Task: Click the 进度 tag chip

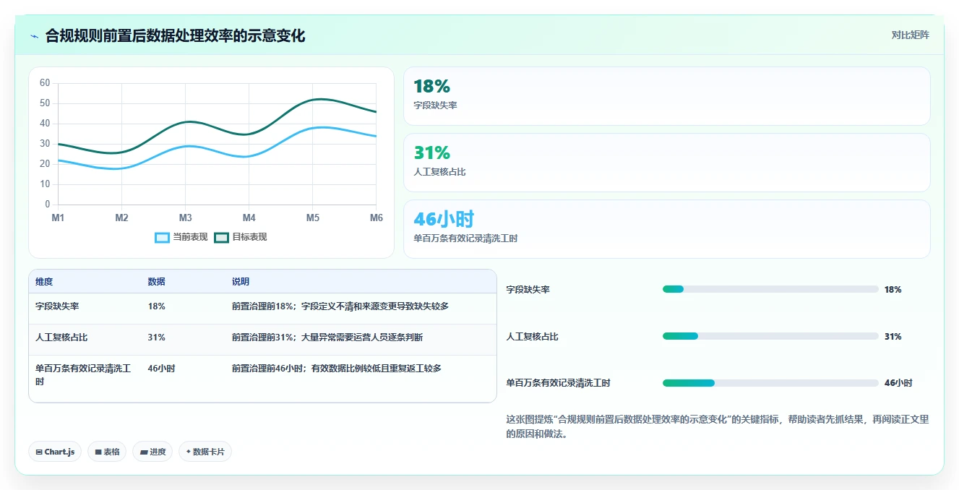Action: 152,452
